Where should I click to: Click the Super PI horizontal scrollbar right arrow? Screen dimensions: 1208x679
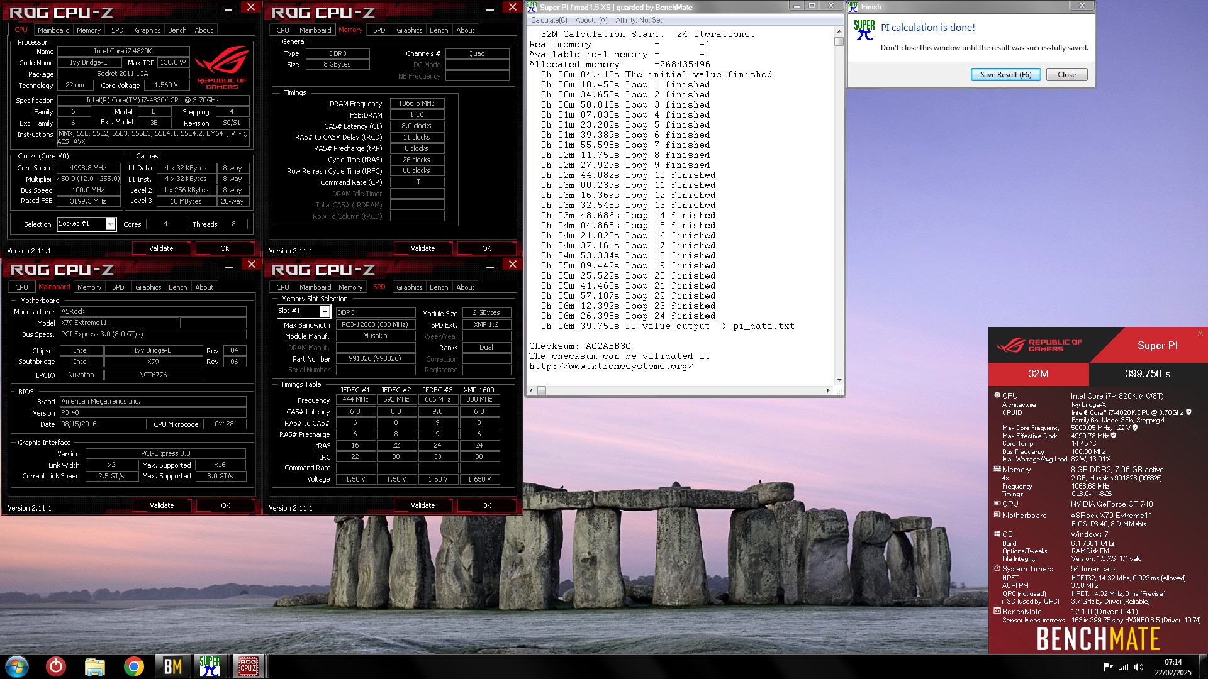pos(828,390)
